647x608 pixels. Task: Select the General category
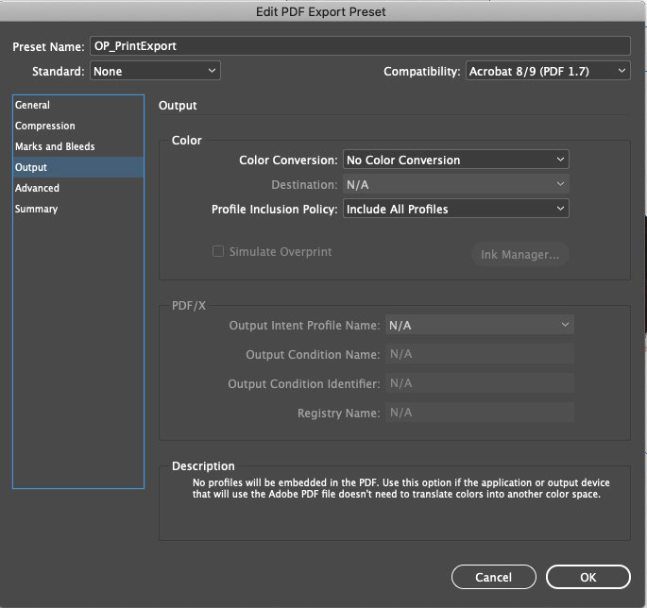click(x=78, y=105)
